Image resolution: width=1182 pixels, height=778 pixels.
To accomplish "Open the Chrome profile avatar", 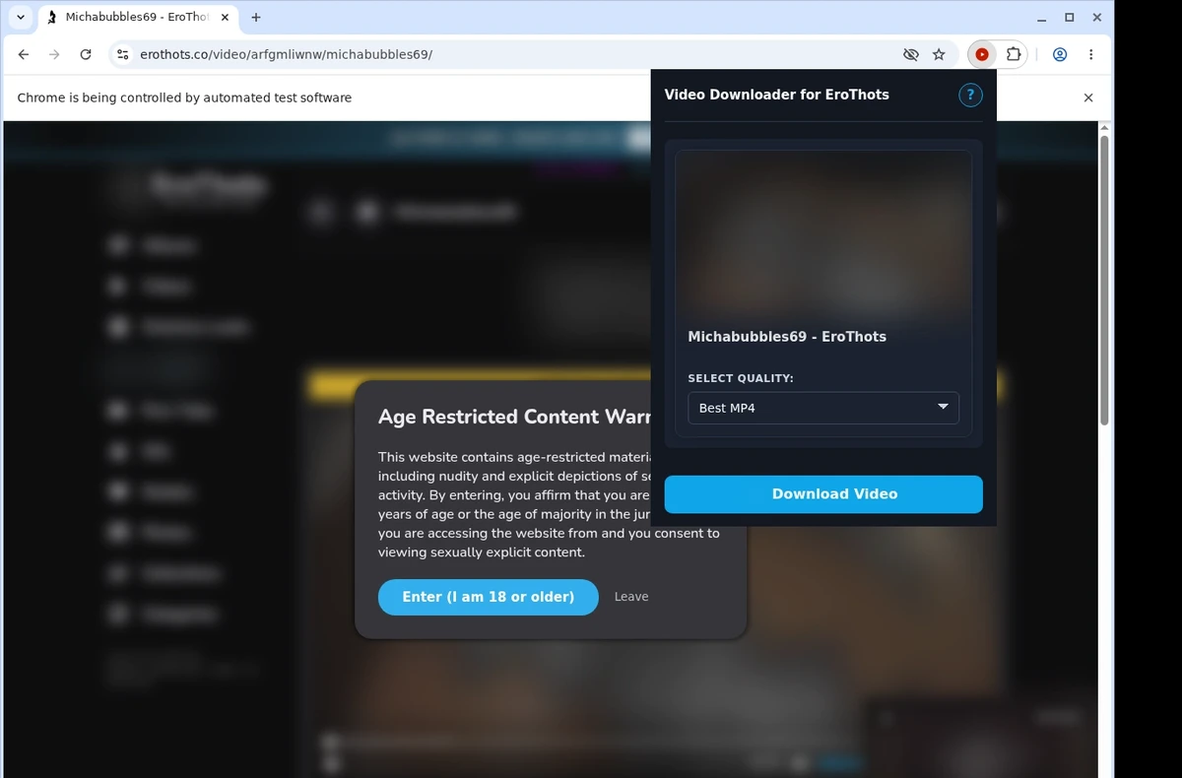I will pos(1060,55).
